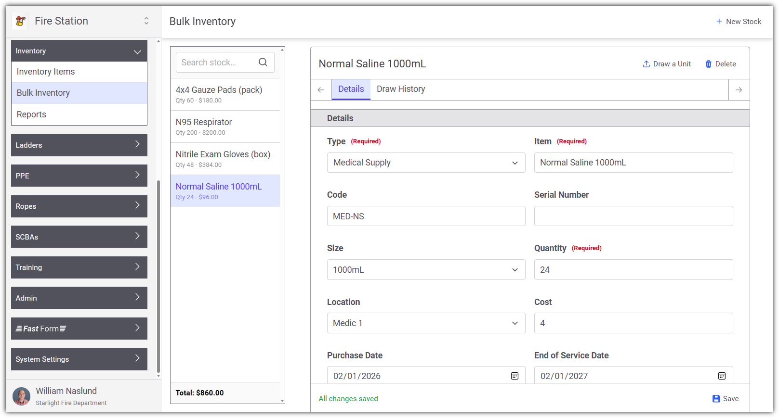Image resolution: width=779 pixels, height=418 pixels.
Task: Expand the SCBAs sidebar section
Action: 79,237
